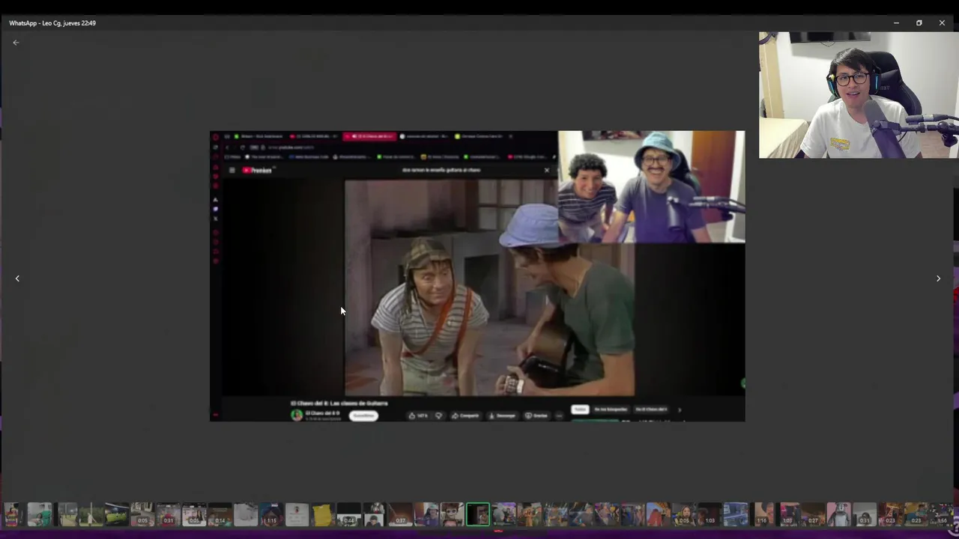Advance to the next media item
Image resolution: width=959 pixels, height=539 pixels.
point(938,278)
